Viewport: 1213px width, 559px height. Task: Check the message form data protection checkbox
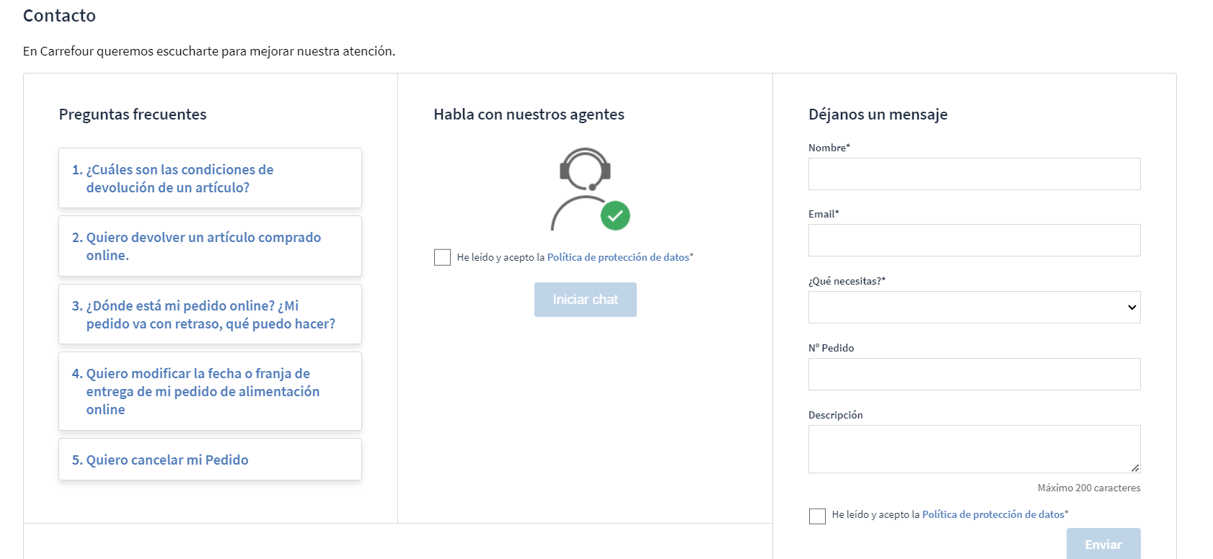(x=817, y=515)
